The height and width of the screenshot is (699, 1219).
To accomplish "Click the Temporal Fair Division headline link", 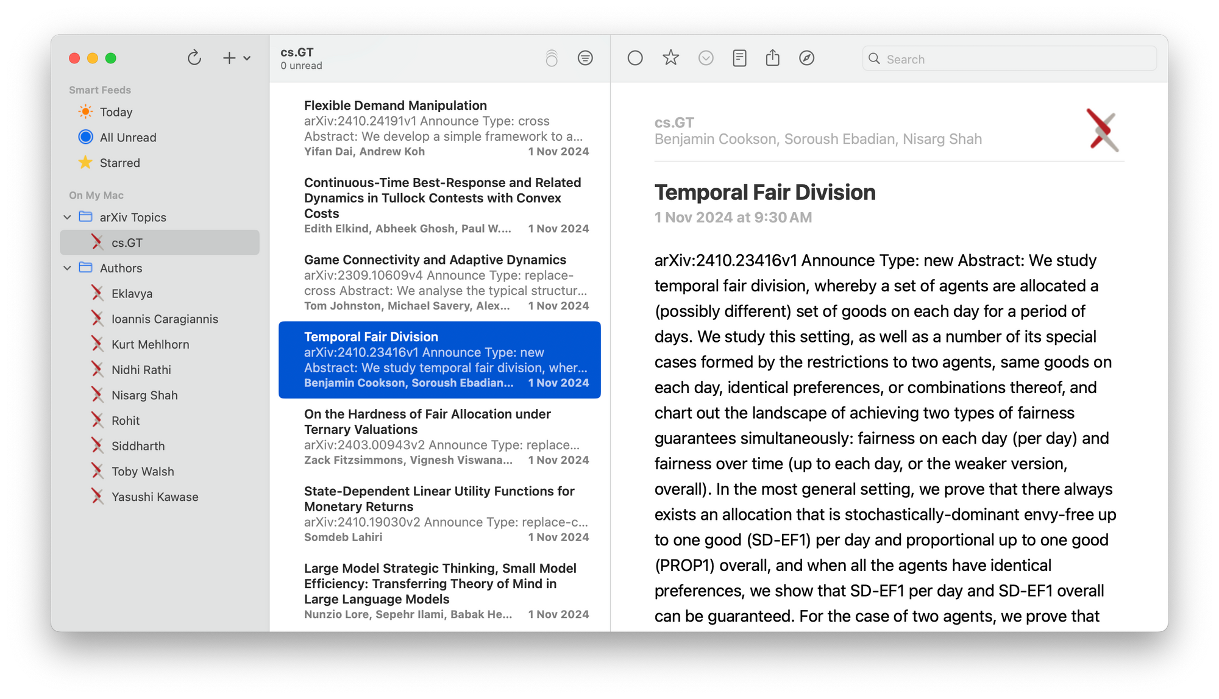I will (x=765, y=193).
